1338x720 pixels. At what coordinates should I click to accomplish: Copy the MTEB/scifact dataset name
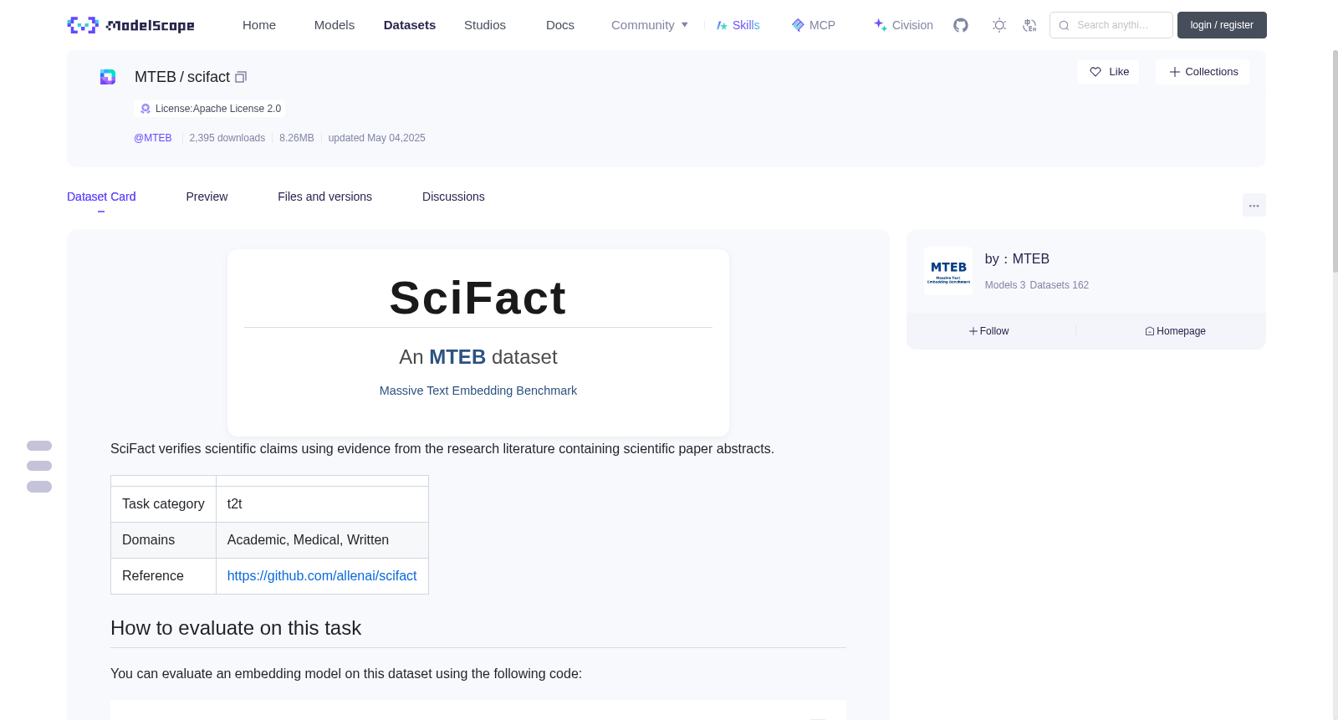(x=241, y=77)
